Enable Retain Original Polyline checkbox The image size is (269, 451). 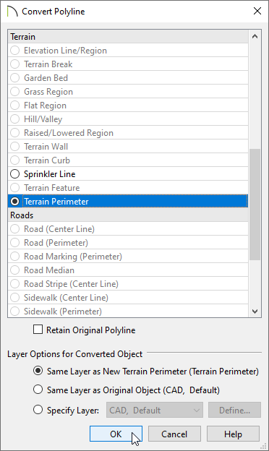coord(38,330)
